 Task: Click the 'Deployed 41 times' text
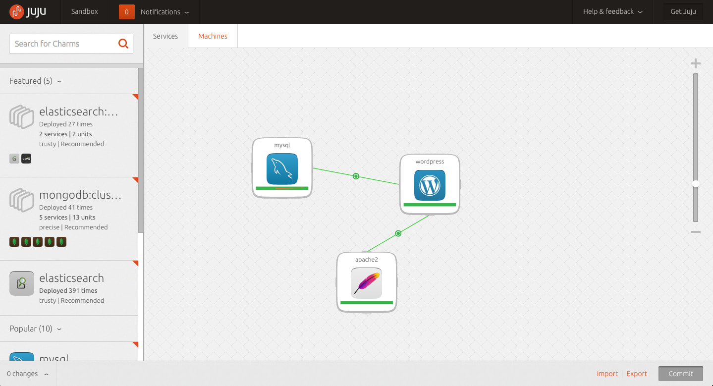tap(66, 208)
